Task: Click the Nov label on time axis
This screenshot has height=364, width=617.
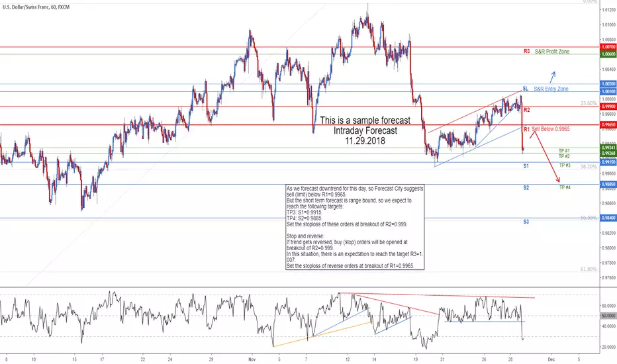Action: (x=252, y=359)
